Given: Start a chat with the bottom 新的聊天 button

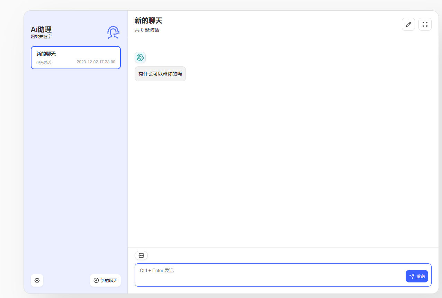Looking at the screenshot, I should (105, 280).
